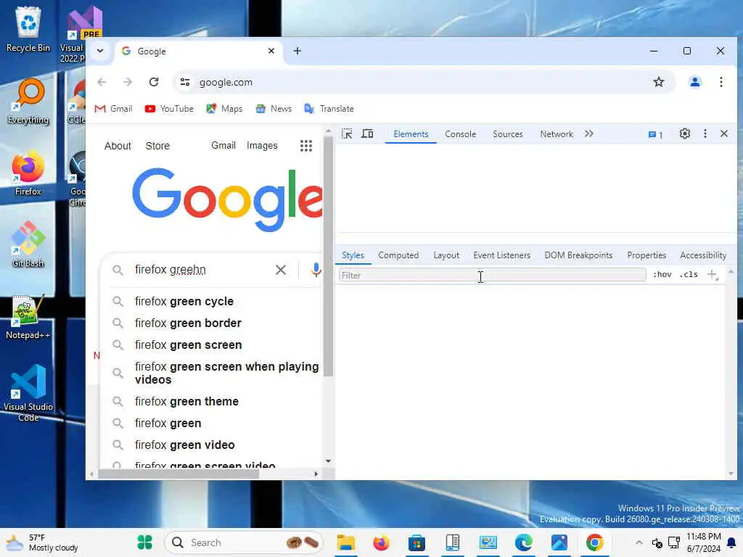Click page scroll down arrow
The width and height of the screenshot is (743, 557).
(328, 461)
